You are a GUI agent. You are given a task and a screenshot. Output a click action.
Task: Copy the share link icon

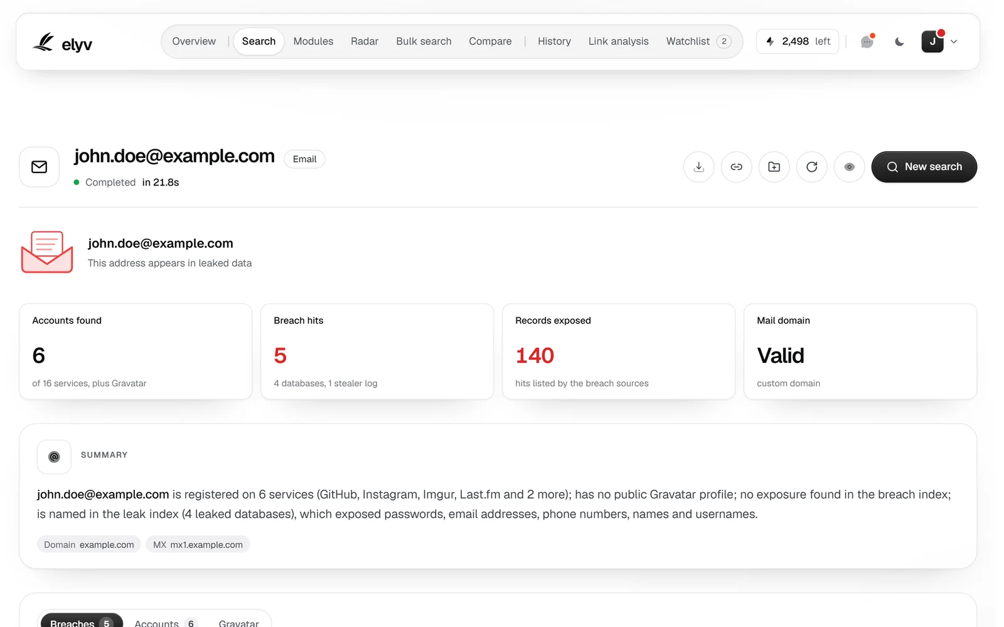click(x=737, y=167)
